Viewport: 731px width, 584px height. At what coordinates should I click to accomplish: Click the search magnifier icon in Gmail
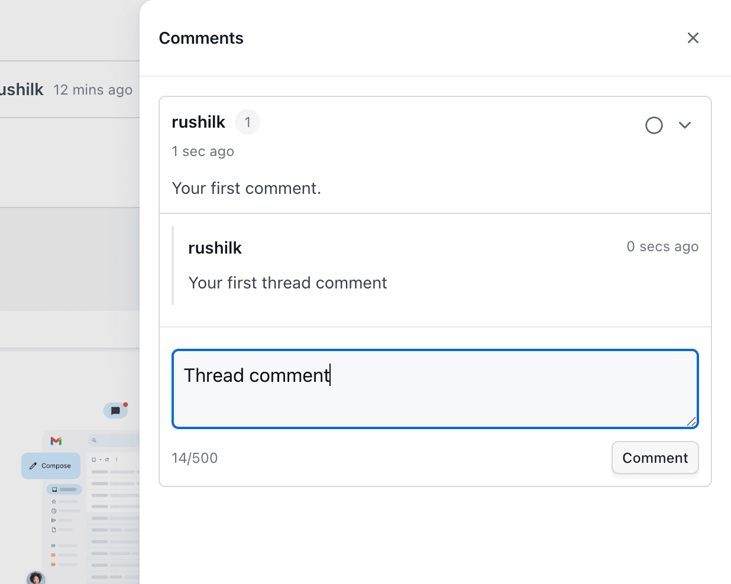coord(94,440)
